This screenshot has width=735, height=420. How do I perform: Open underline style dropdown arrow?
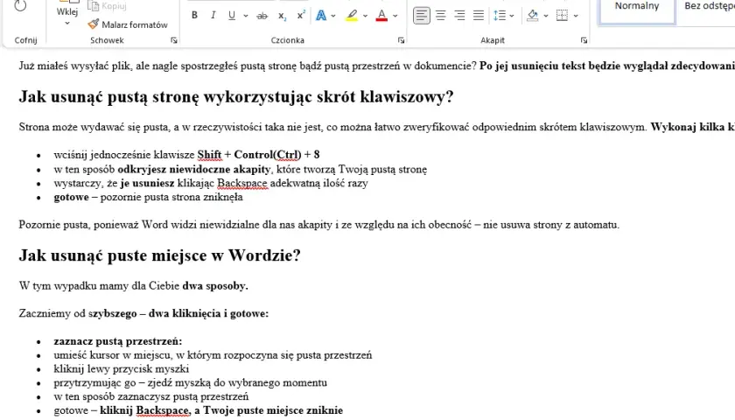click(x=246, y=16)
